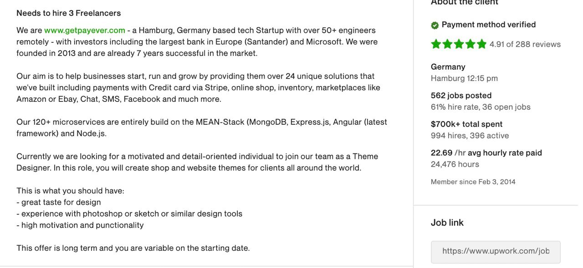The width and height of the screenshot is (583, 268).
Task: Click the 562 jobs posted stat
Action: [x=461, y=96]
